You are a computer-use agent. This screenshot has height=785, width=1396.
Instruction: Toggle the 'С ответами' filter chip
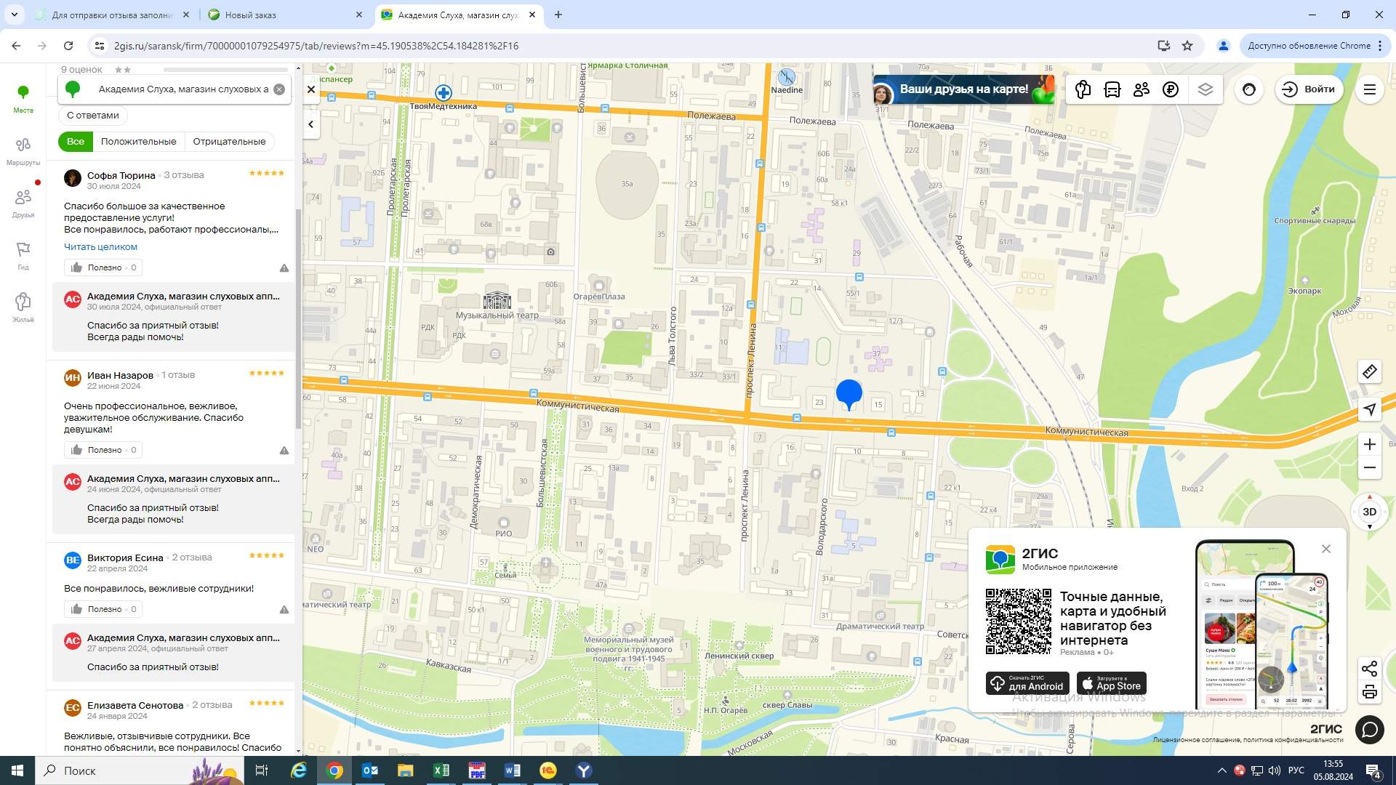(x=92, y=116)
